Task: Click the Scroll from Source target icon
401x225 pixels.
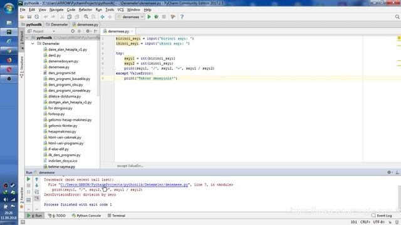Action: coord(73,31)
